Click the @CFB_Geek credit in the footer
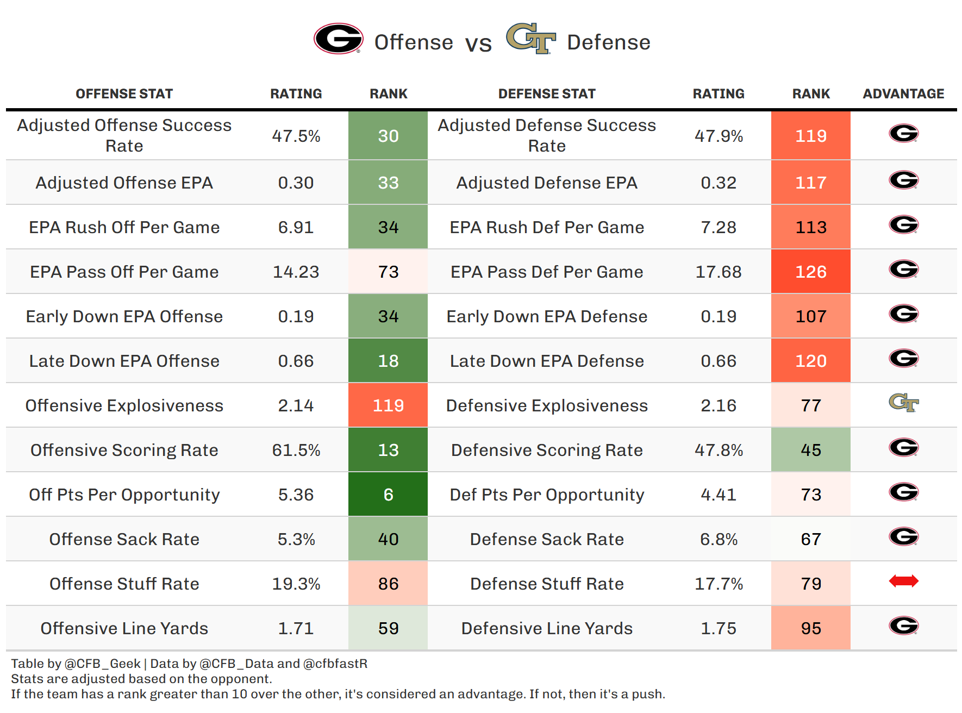 (102, 664)
